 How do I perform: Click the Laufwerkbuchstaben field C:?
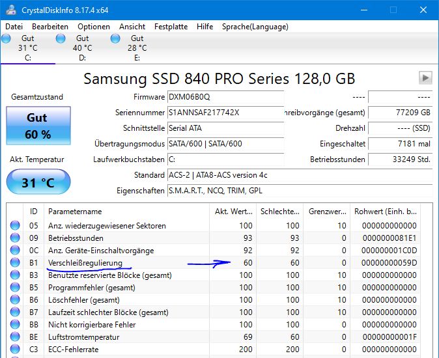[x=225, y=159]
